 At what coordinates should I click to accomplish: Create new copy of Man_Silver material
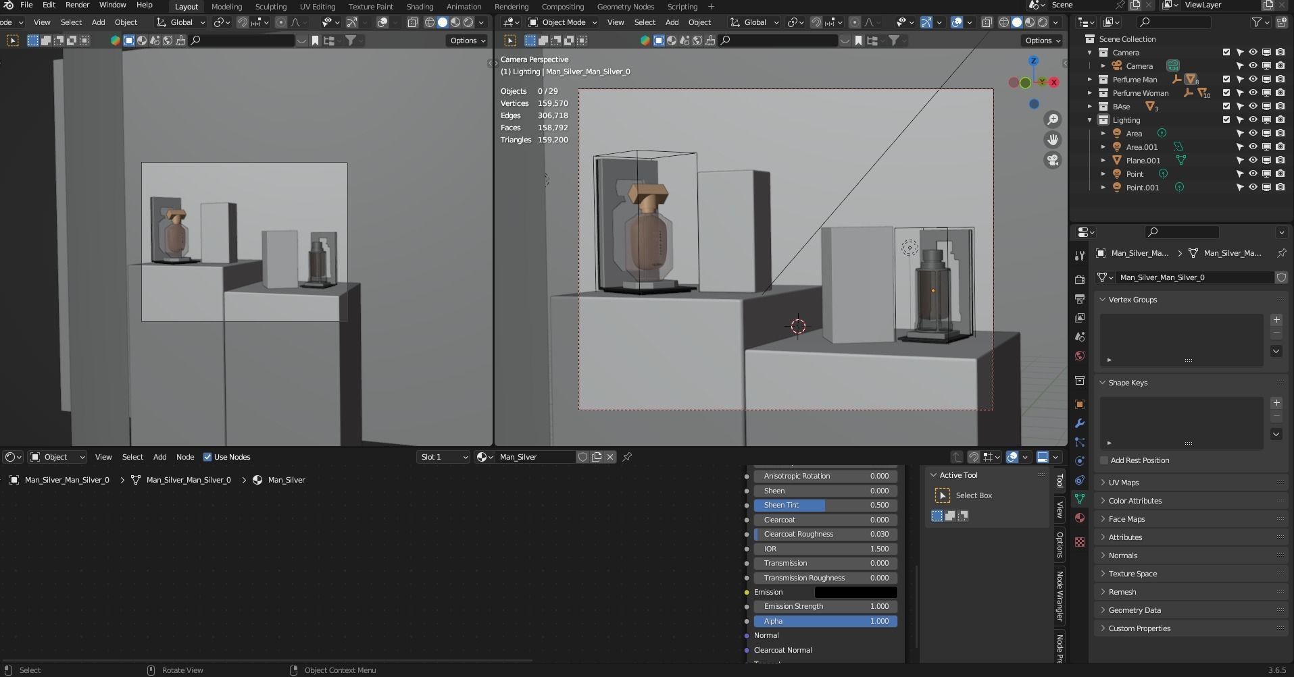pos(597,457)
